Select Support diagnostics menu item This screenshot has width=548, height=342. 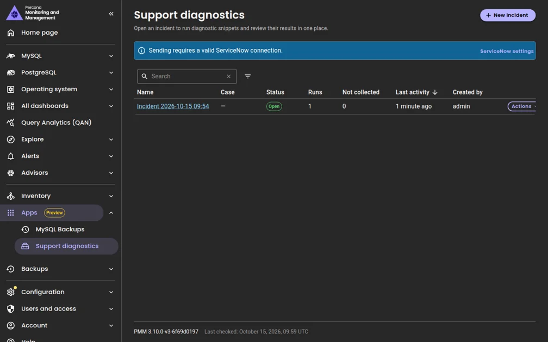pyautogui.click(x=66, y=246)
